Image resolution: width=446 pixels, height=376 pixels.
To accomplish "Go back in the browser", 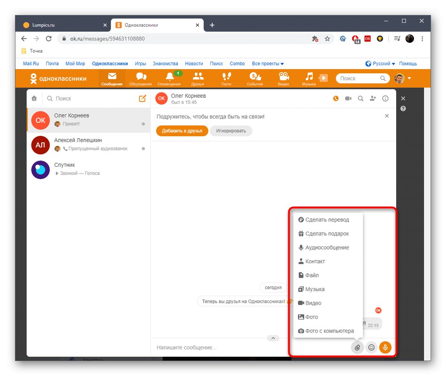I will (24, 39).
